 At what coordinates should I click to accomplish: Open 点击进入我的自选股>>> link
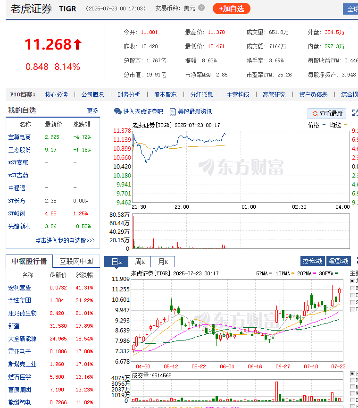(65, 240)
